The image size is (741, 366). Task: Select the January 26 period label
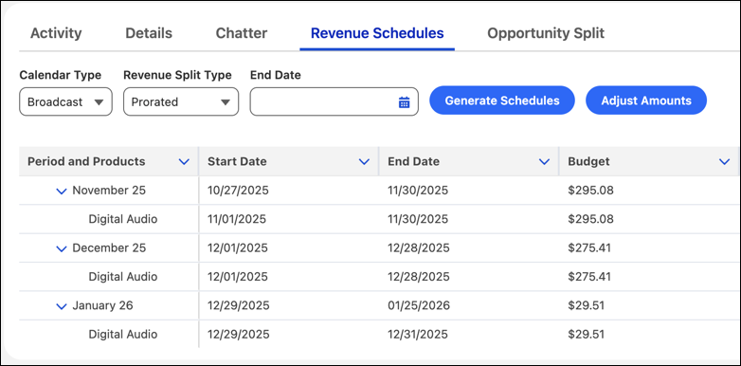(102, 306)
